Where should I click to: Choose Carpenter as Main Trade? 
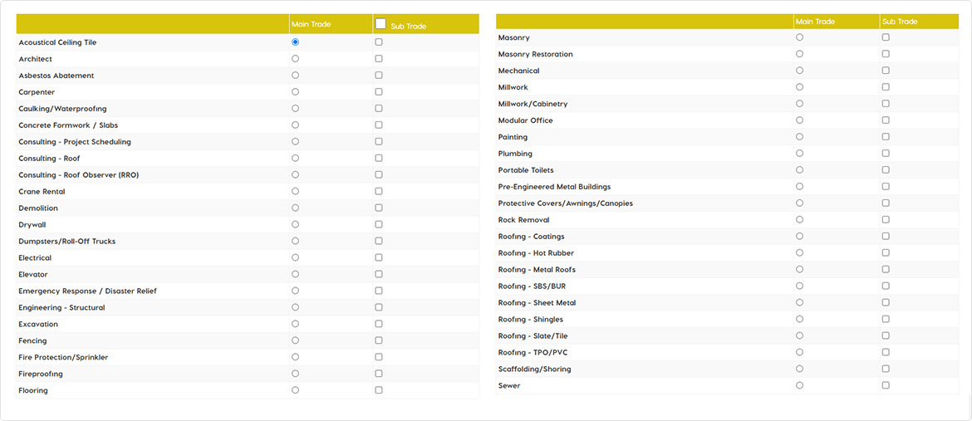[x=295, y=92]
